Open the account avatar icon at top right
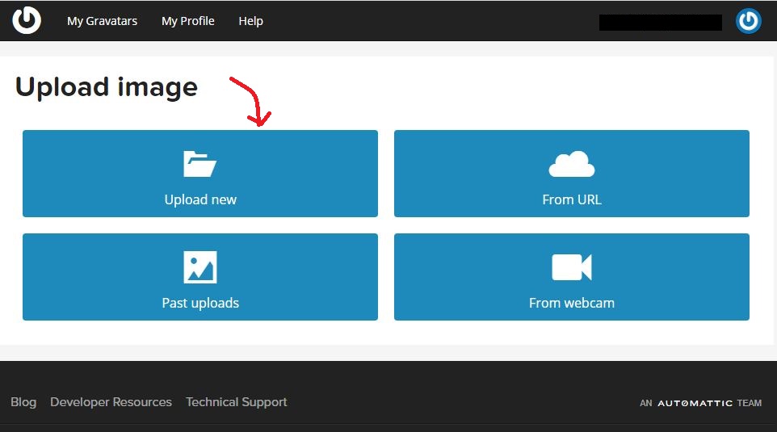777x432 pixels. click(x=748, y=21)
